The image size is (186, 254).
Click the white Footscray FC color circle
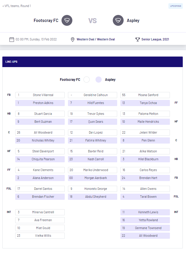[x=86, y=80]
